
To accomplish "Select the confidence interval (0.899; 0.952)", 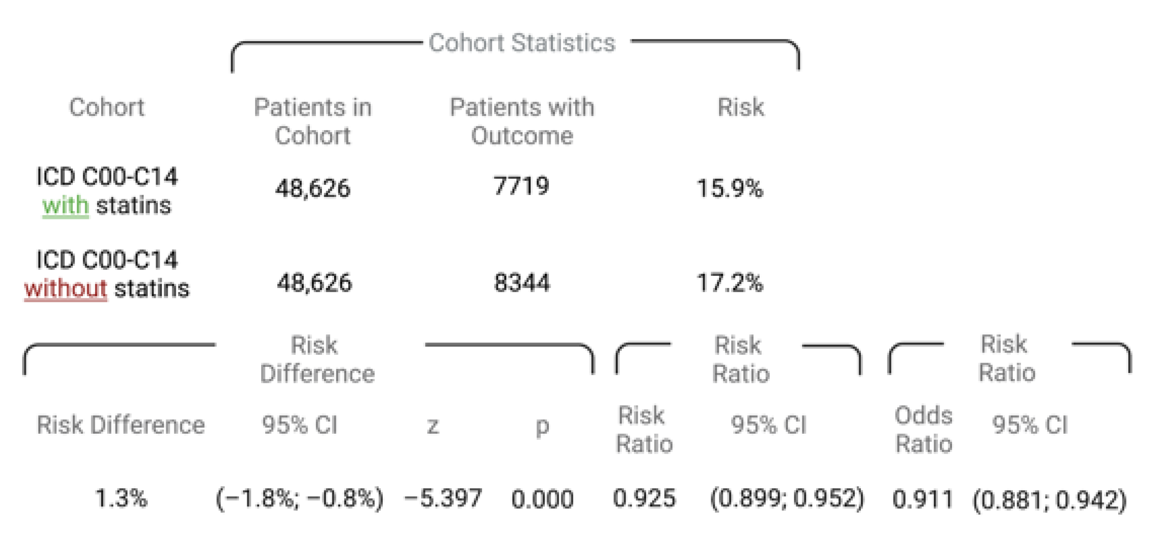I will pyautogui.click(x=787, y=498).
